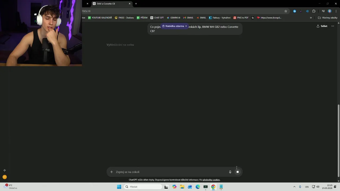Open the GMAIL bookmark
Screen dimensions: 340x191
pyautogui.click(x=188, y=18)
